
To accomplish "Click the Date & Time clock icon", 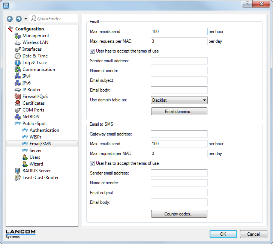I will pyautogui.click(x=17, y=56).
